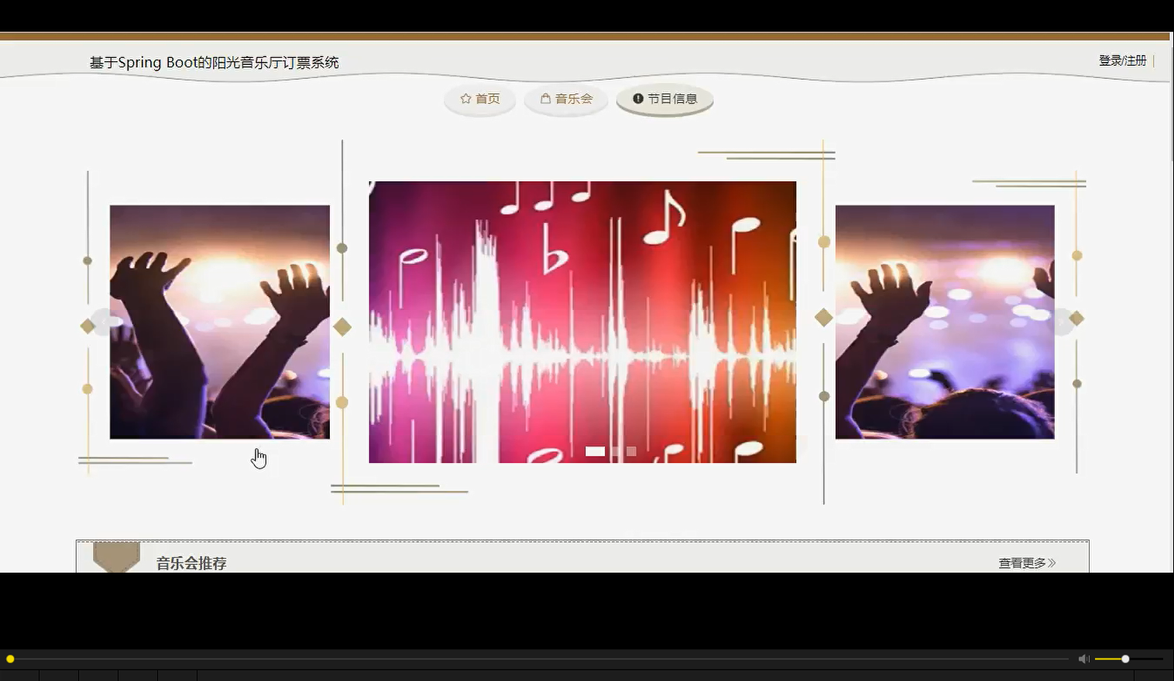Open the 节目信息 program info tab

664,99
